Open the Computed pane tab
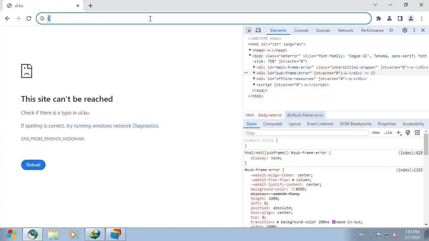This screenshot has width=429, height=241. click(272, 124)
